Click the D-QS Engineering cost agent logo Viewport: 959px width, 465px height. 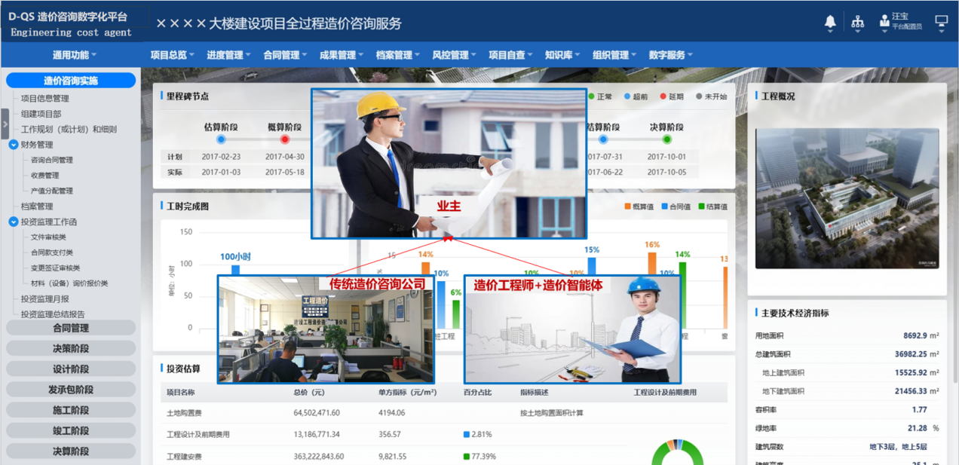click(69, 23)
